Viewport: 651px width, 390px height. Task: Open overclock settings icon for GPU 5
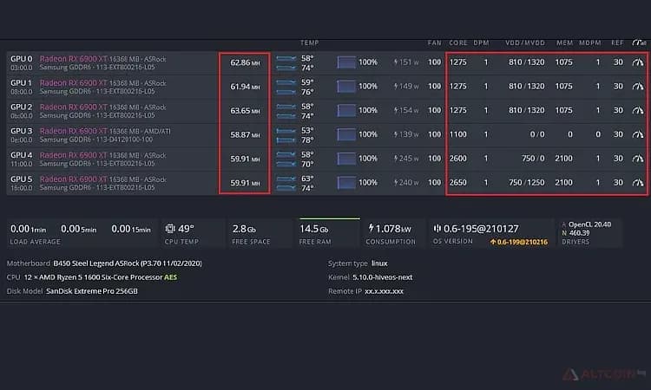click(638, 182)
